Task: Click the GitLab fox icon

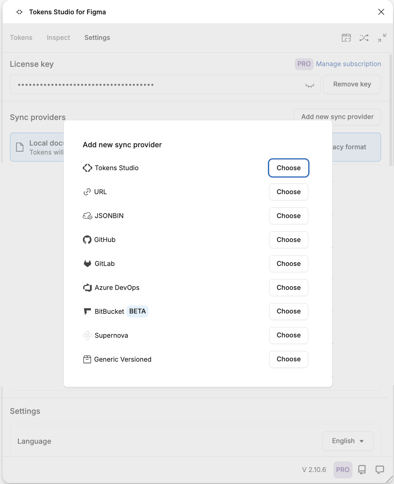Action: (87, 264)
